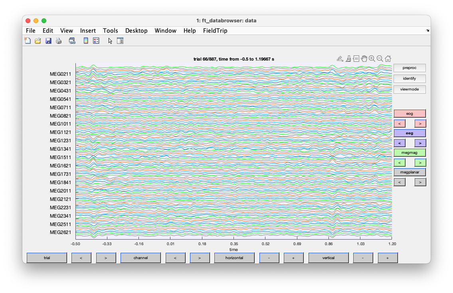
Task: Open the Tools menu
Action: coord(110,31)
